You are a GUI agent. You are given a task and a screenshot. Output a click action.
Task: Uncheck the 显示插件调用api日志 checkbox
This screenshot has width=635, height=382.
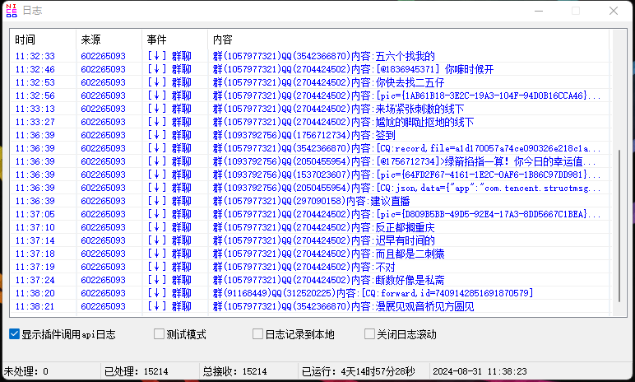[14, 334]
